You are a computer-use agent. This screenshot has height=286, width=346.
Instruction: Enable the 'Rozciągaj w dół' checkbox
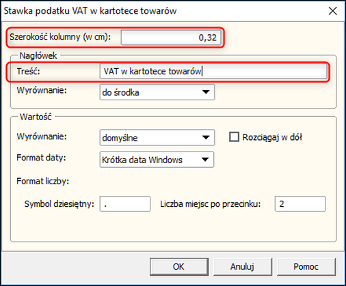pos(234,137)
